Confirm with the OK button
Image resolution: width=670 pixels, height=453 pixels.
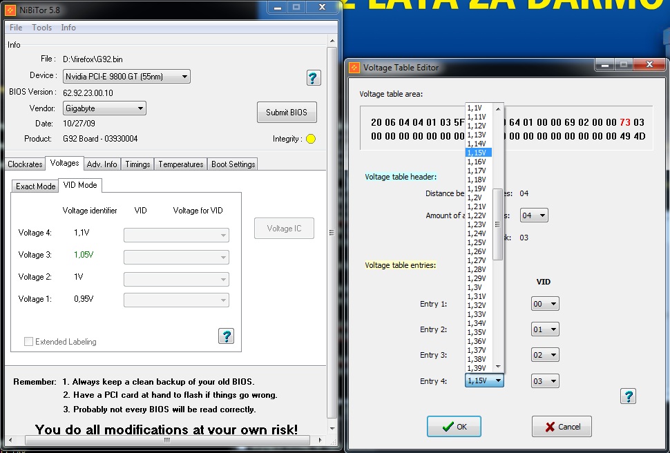[x=454, y=427]
